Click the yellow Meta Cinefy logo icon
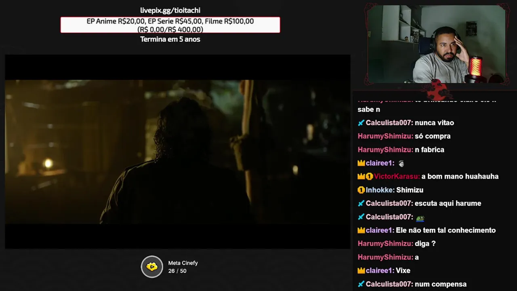This screenshot has height=291, width=517. (x=152, y=267)
